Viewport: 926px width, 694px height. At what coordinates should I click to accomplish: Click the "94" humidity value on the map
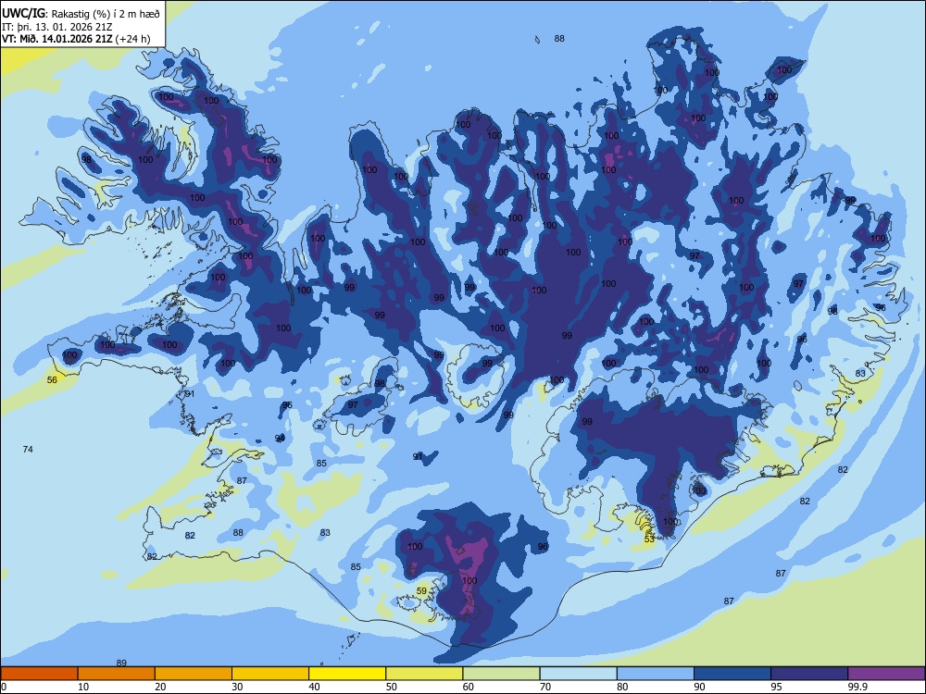pyautogui.click(x=280, y=438)
